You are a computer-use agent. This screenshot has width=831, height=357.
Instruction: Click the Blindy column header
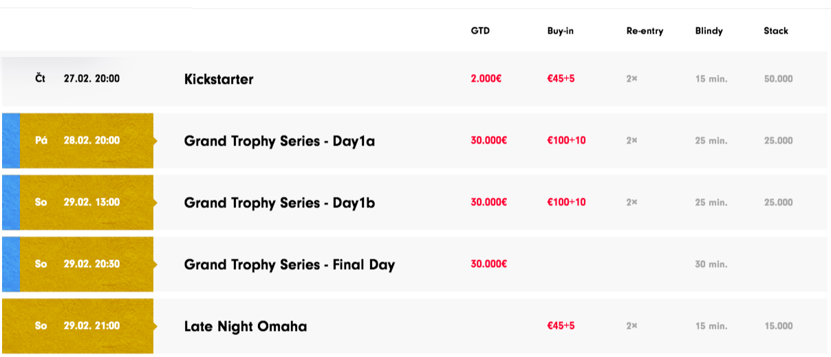709,31
